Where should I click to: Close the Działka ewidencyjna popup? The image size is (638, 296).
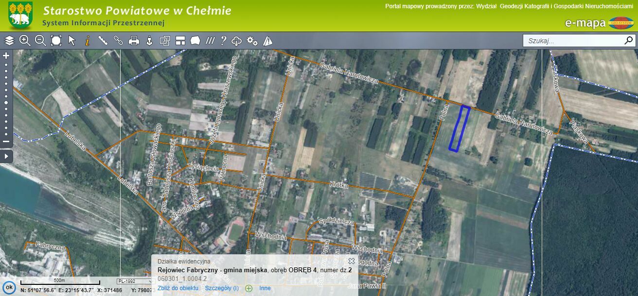pyautogui.click(x=352, y=261)
